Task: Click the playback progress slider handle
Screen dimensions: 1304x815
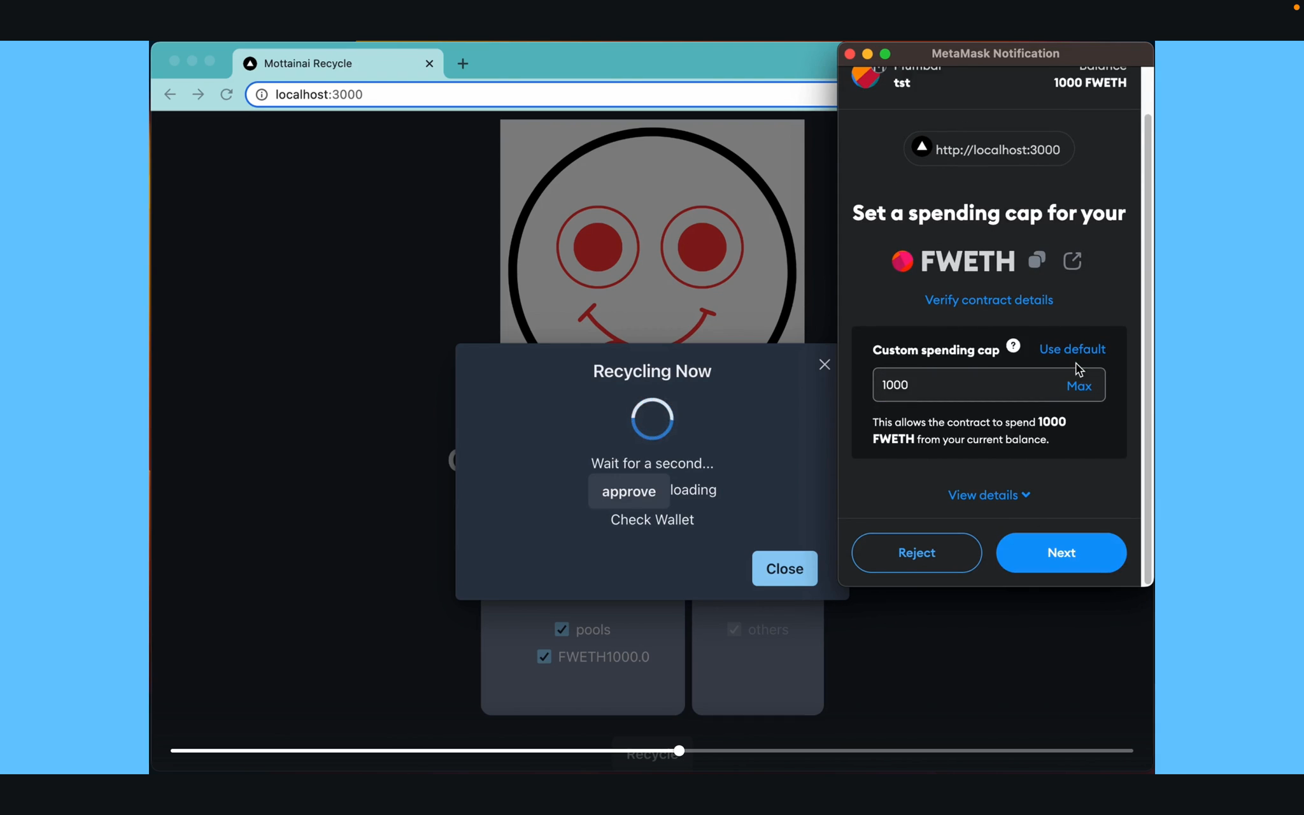Action: click(679, 751)
